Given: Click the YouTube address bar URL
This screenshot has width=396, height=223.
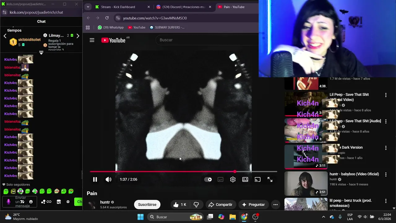Looking at the screenshot, I should click(155, 18).
